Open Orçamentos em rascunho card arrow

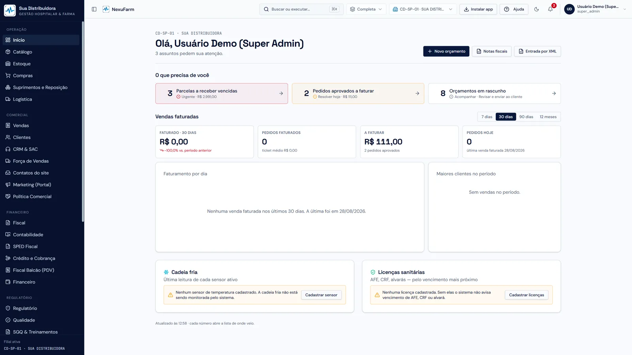pyautogui.click(x=554, y=93)
